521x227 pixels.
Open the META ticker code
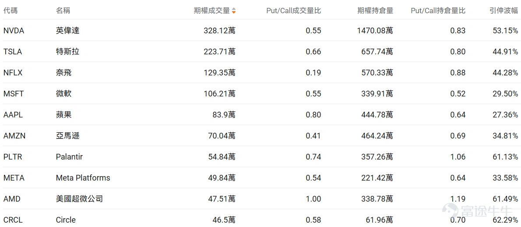[x=14, y=178]
